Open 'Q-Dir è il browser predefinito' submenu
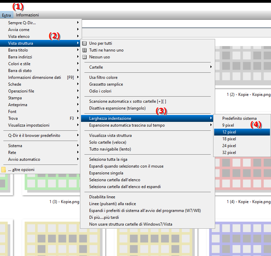Screen dimensions: 271x256 40,136
